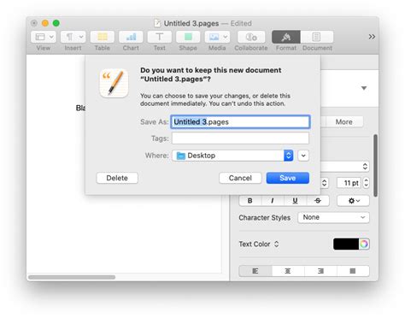Screen dimensions: 405x318
Task: Click the orange minimize window button
Action: pos(45,23)
